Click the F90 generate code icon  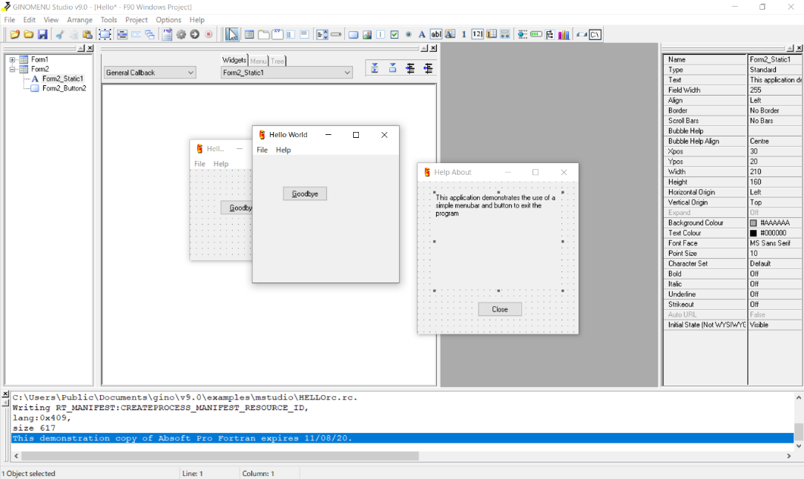167,34
